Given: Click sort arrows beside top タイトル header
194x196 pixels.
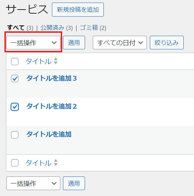Looking at the screenshot, I should tap(56, 61).
